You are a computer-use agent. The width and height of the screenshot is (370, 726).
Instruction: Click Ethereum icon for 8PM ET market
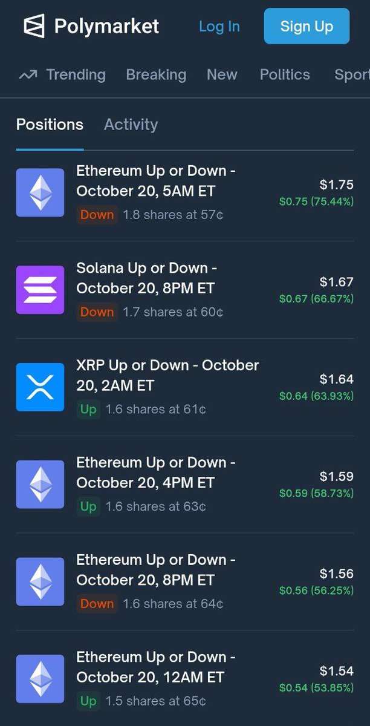pyautogui.click(x=40, y=581)
